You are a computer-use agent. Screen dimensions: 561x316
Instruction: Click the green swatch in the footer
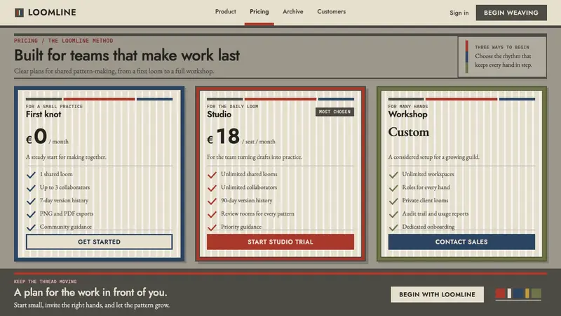[x=536, y=294]
